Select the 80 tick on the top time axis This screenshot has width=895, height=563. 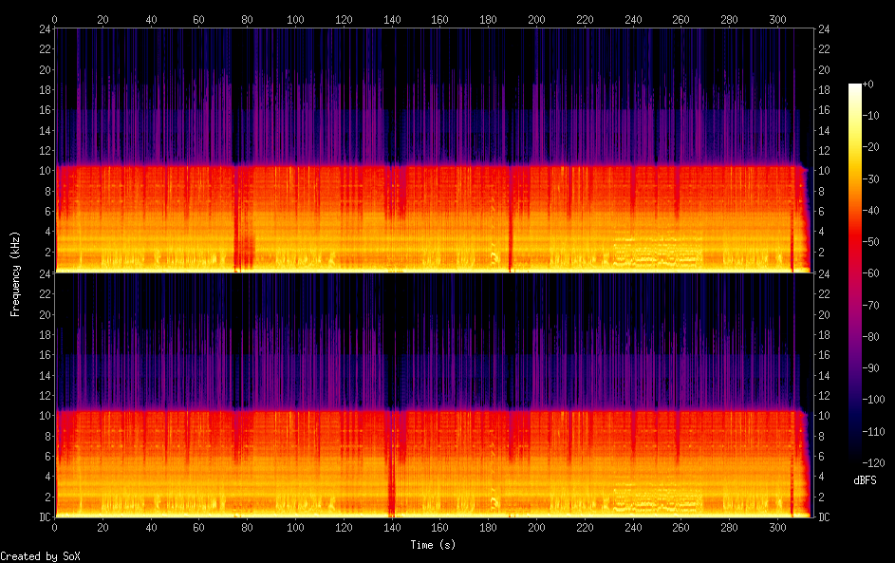(x=248, y=18)
